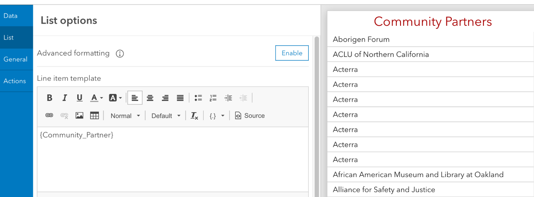Insert a table into template

pyautogui.click(x=94, y=116)
